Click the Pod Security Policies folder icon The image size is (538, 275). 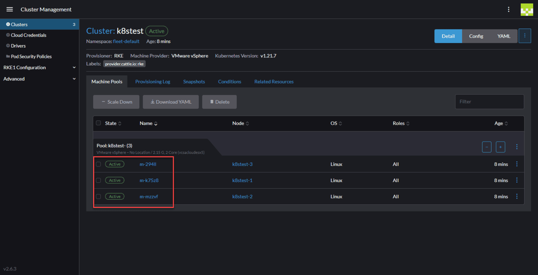point(8,56)
